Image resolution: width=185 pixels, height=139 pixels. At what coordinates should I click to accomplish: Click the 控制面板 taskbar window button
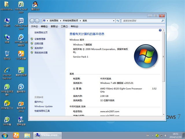(x=47, y=135)
